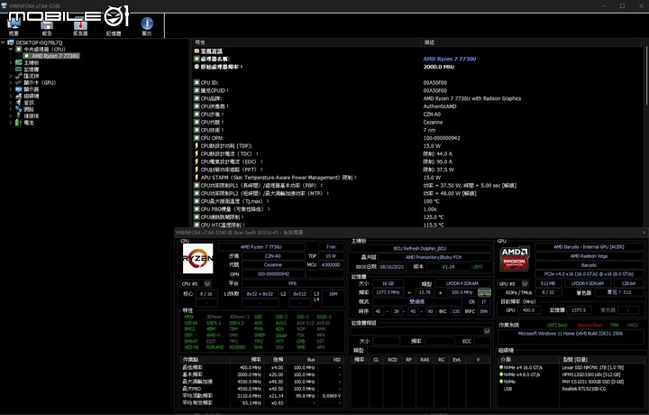Open the Summary (概要) toolbar icon
Image resolution: width=649 pixels, height=415 pixels.
pyautogui.click(x=14, y=24)
